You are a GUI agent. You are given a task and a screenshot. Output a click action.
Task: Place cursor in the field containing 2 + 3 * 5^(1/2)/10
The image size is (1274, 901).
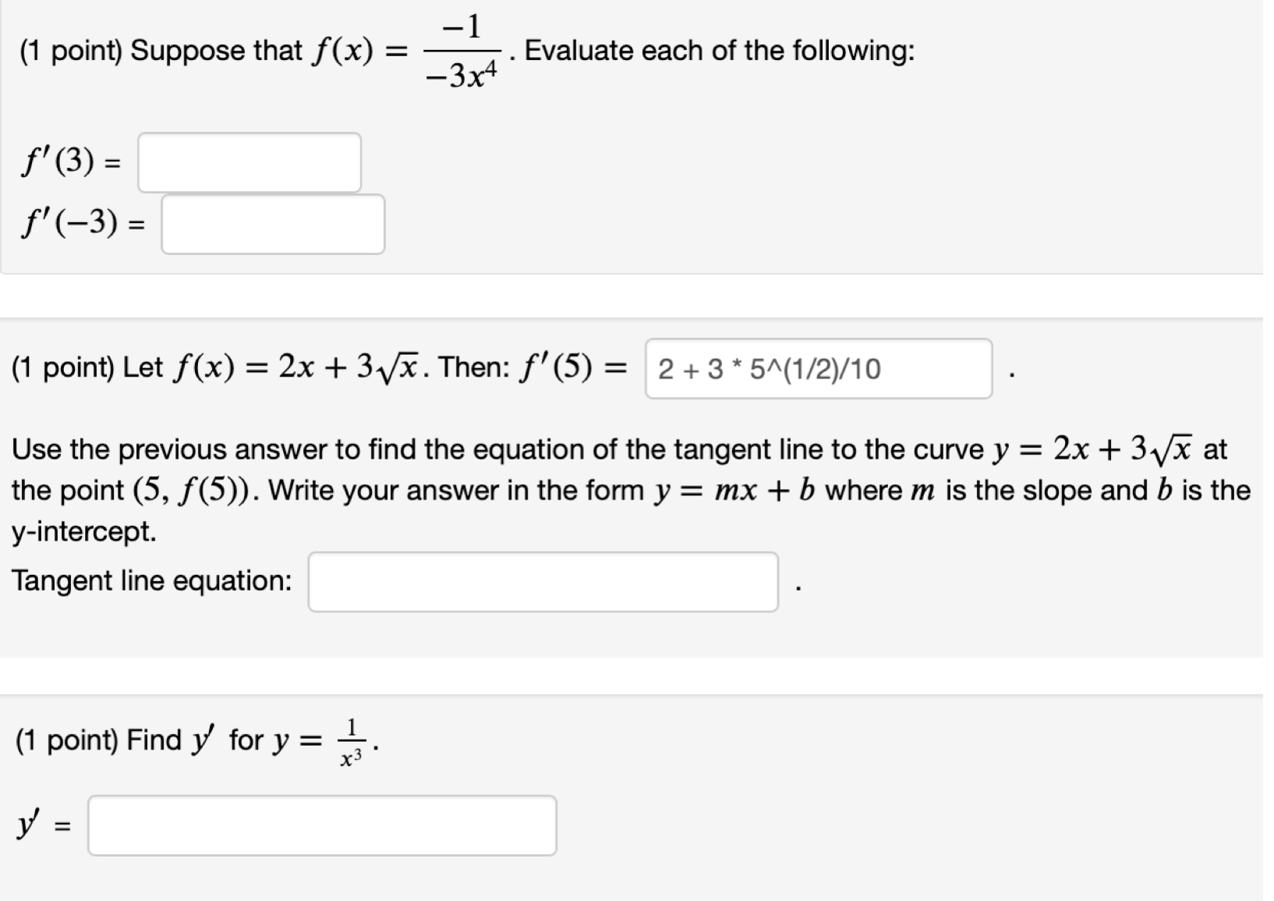point(819,369)
